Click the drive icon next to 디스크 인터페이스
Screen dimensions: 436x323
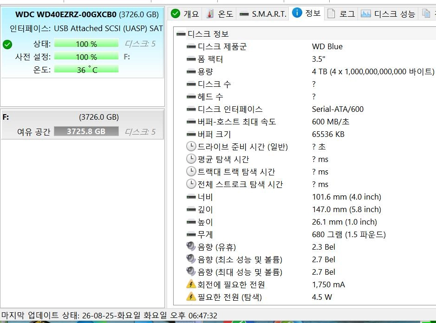[191, 109]
